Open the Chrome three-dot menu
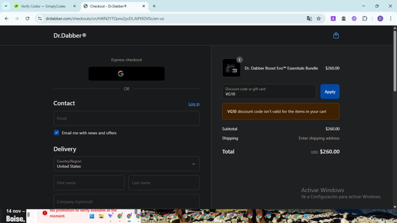The width and height of the screenshot is (397, 223). (391, 19)
